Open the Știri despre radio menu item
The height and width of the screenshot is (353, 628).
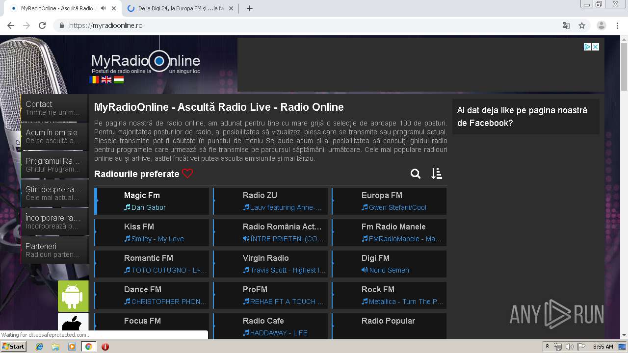(54, 193)
